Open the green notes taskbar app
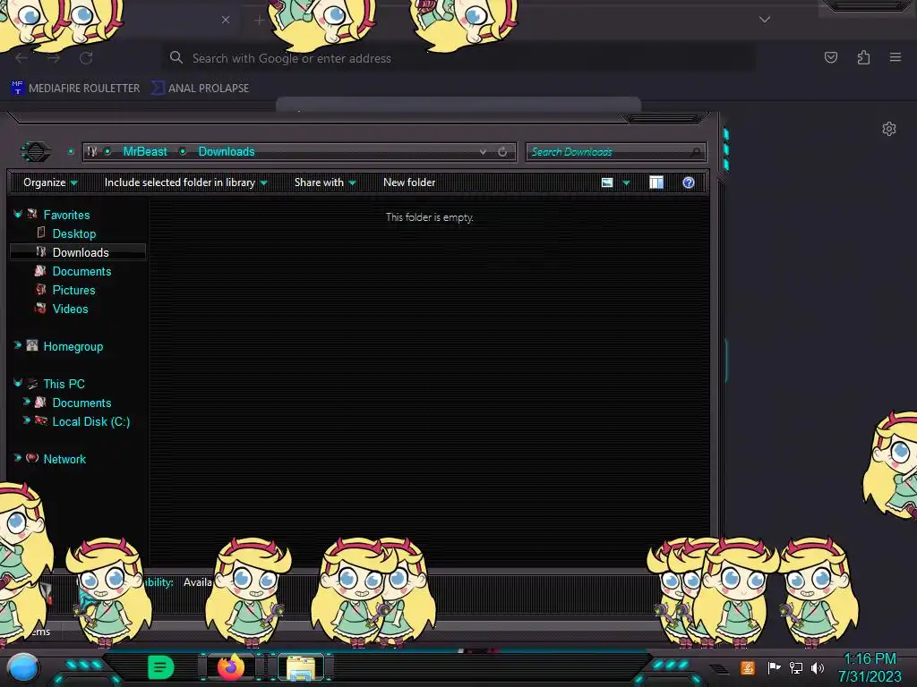This screenshot has width=917, height=687. coord(160,667)
